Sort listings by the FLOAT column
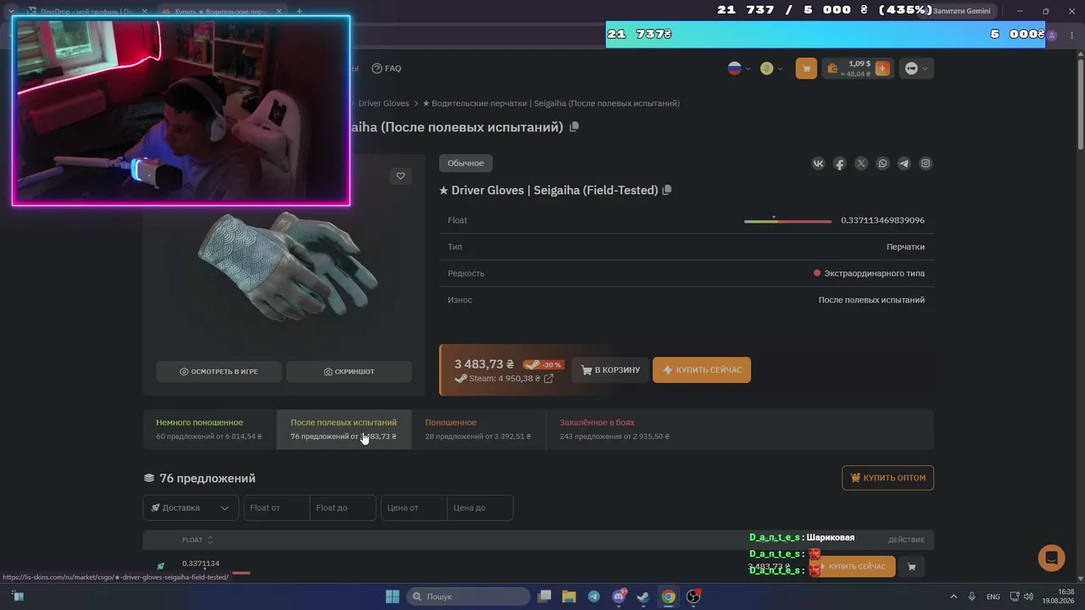 tap(198, 540)
